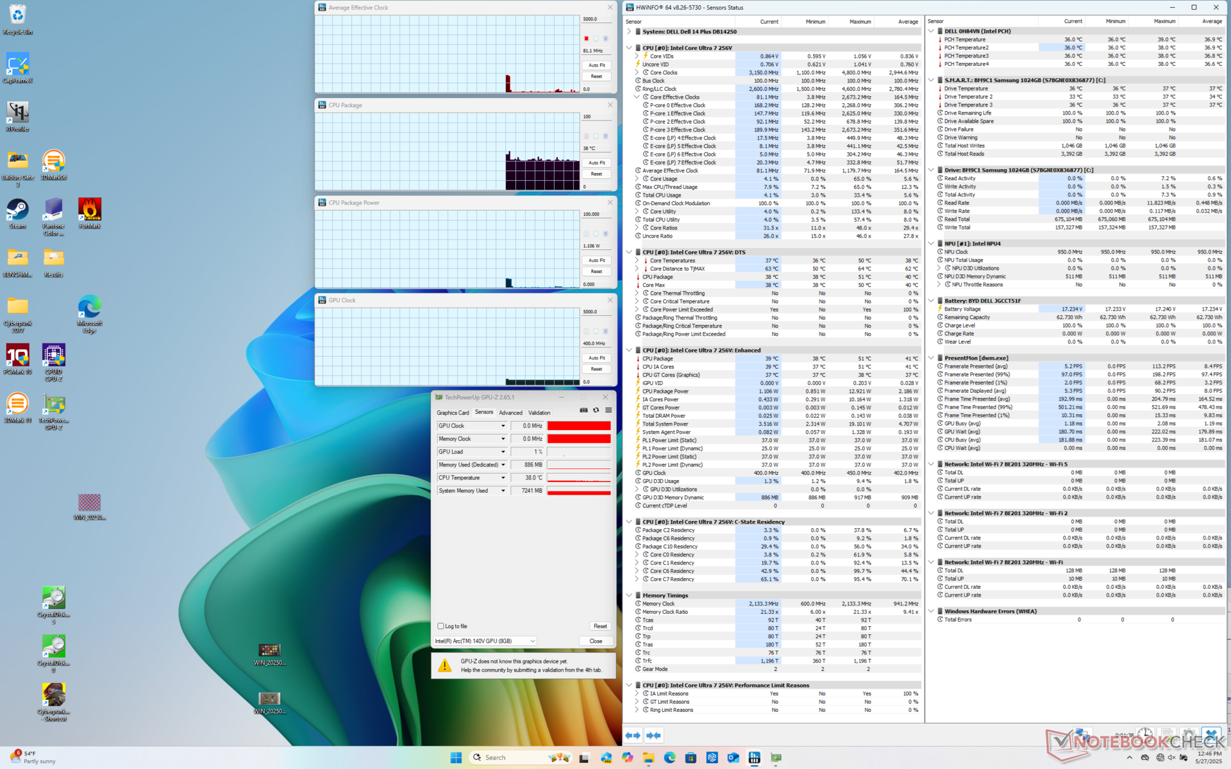Switch to the Validation tab in GPU-Z
Image resolution: width=1231 pixels, height=769 pixels.
539,413
